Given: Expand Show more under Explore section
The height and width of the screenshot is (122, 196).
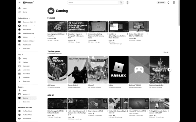Looking at the screenshot, I should pyautogui.click(x=27, y=102).
